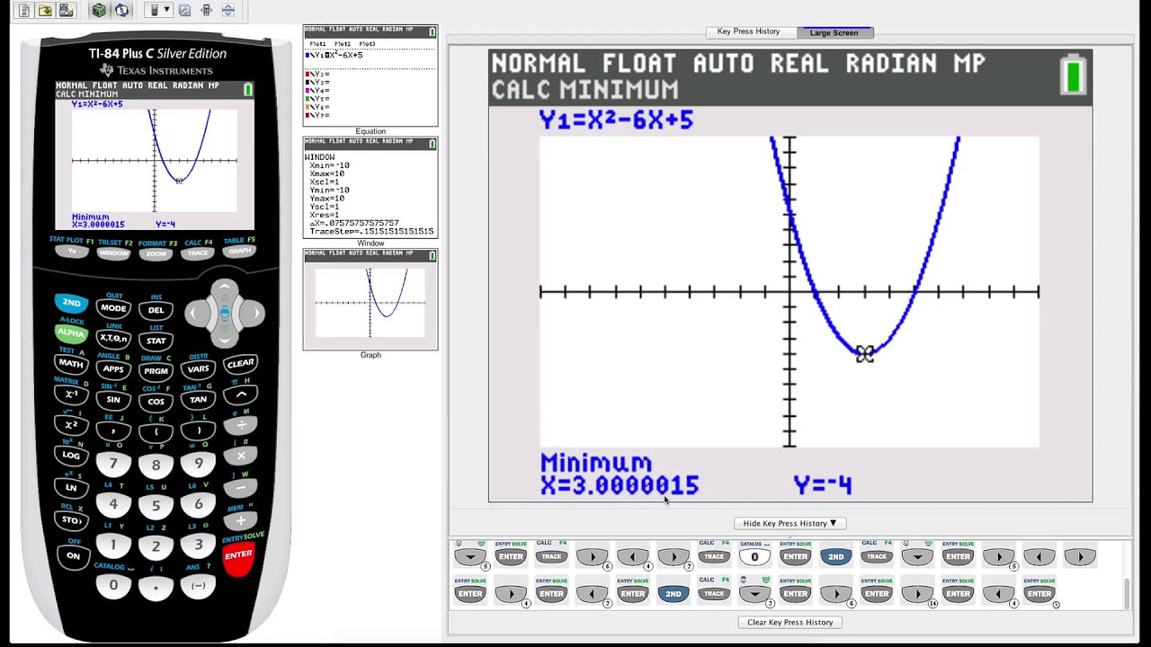Image resolution: width=1151 pixels, height=647 pixels.
Task: Click the grayed link toolbar icon
Action: tap(184, 11)
